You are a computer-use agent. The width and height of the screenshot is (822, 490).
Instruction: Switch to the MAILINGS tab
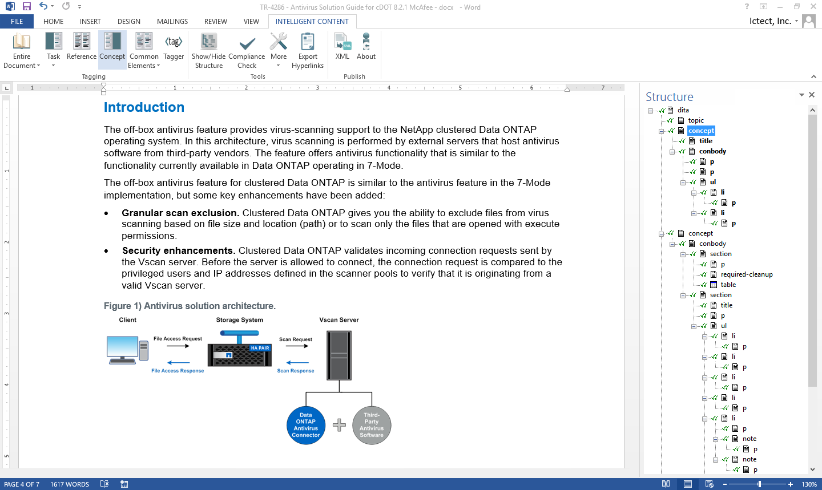coord(172,22)
